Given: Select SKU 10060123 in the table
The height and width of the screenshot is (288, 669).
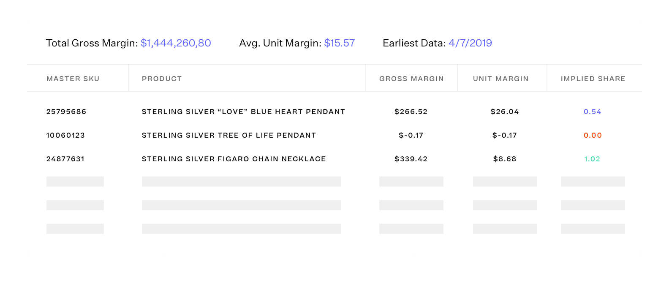Looking at the screenshot, I should click(x=65, y=135).
